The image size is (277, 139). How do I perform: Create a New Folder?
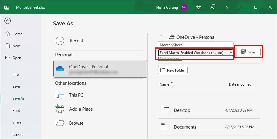click(x=173, y=70)
